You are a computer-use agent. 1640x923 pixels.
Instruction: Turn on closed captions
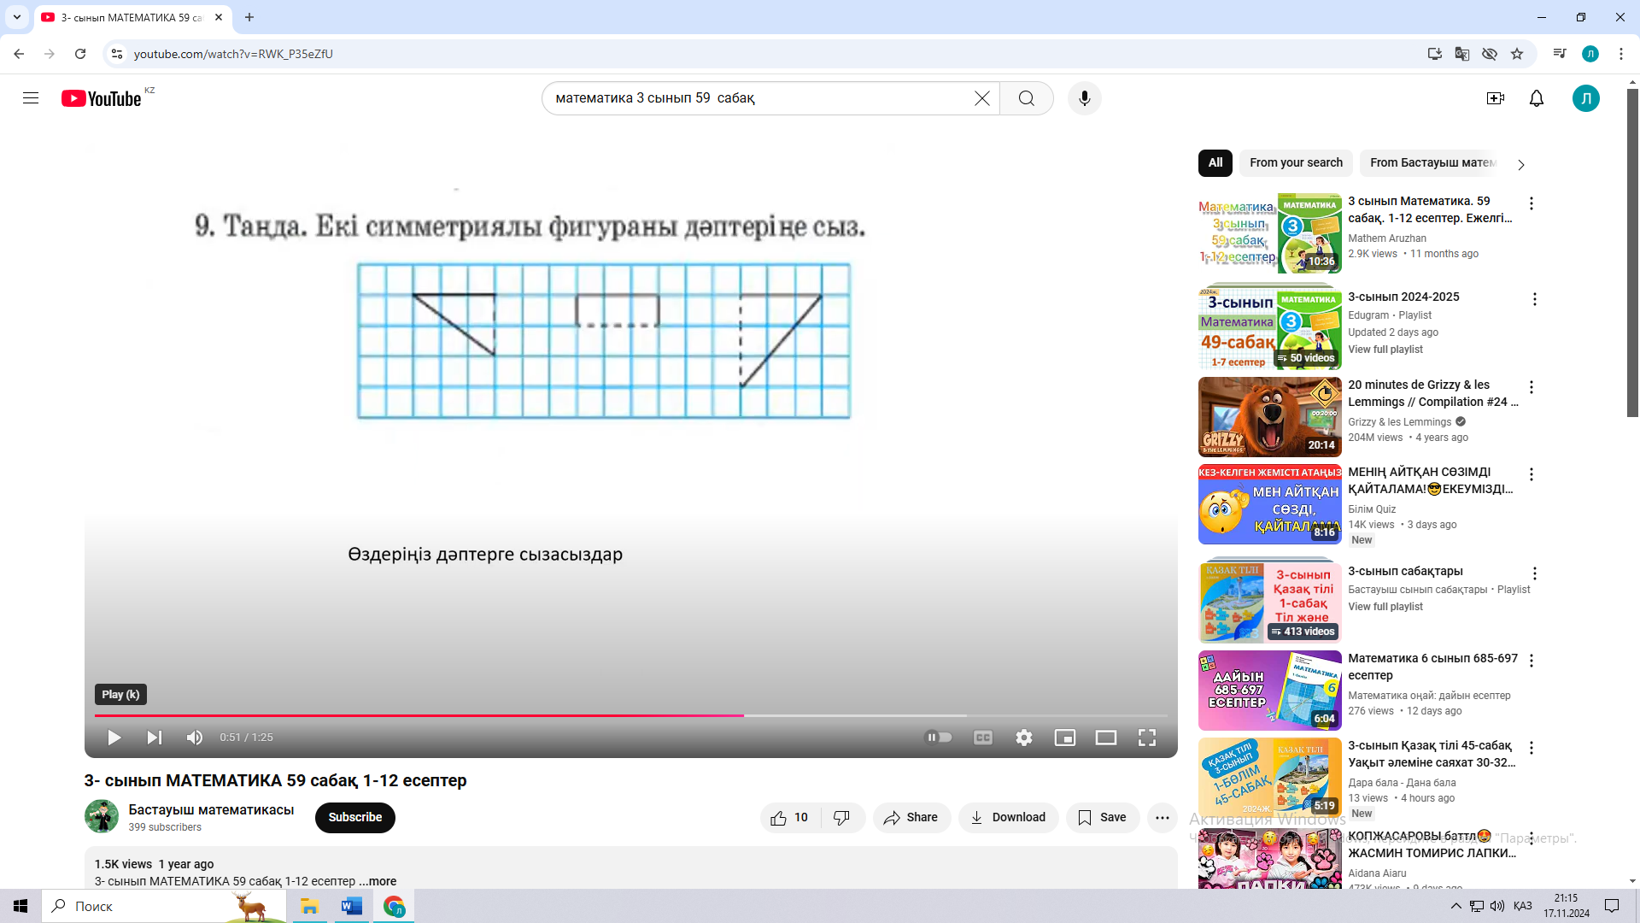tap(982, 738)
